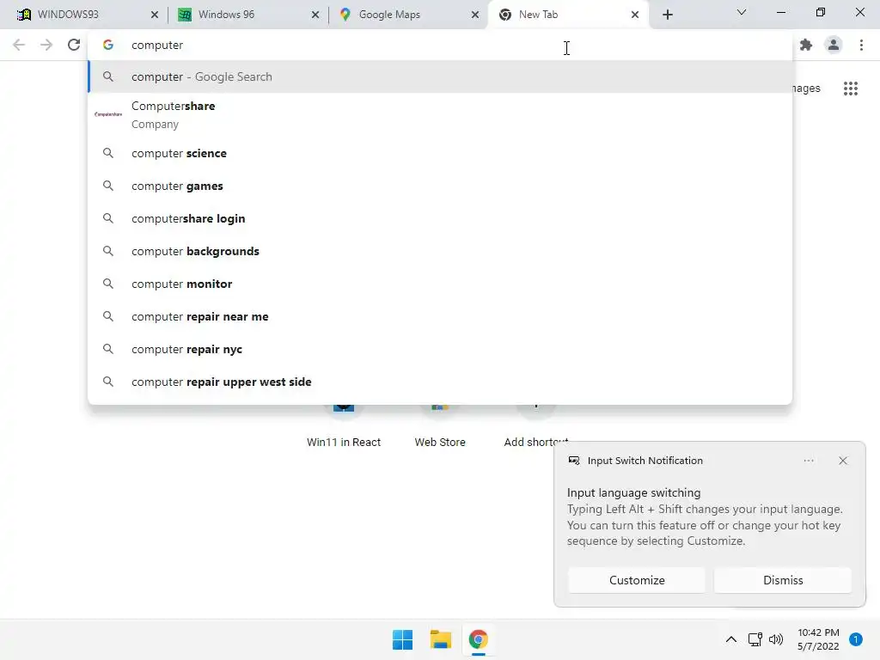
Task: Open the tab search chevron
Action: click(x=742, y=12)
